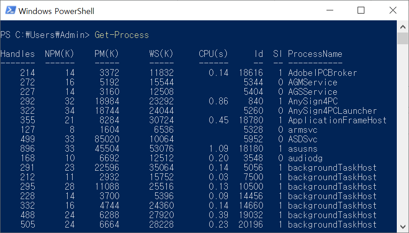Click the ASDSvc process name
This screenshot has width=409, height=233.
point(303,139)
